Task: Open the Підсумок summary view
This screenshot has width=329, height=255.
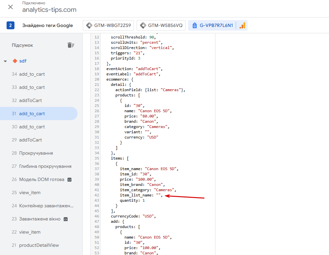Action: click(22, 45)
